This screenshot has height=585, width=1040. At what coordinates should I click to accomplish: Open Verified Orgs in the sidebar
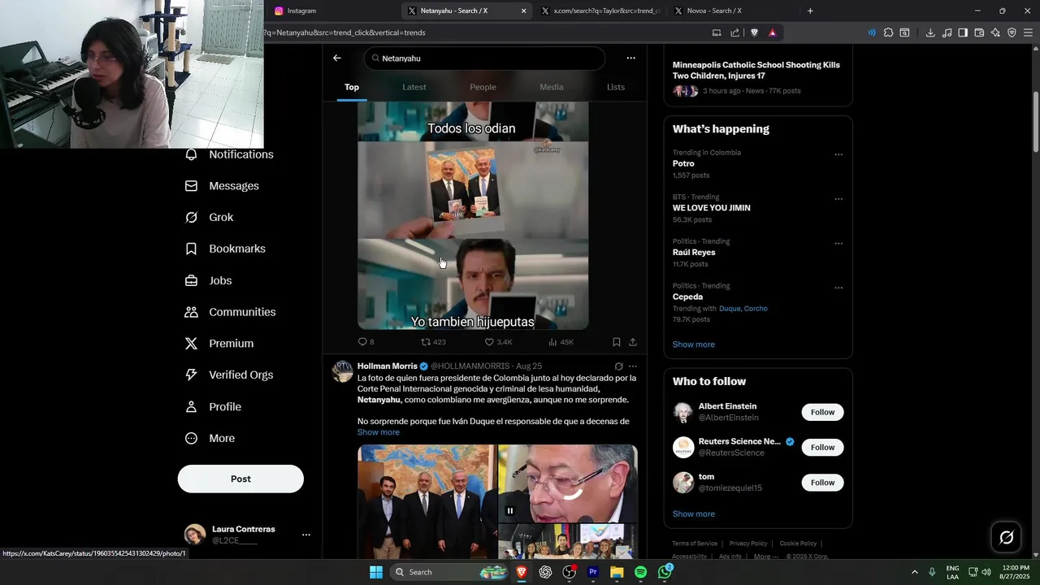pyautogui.click(x=229, y=375)
